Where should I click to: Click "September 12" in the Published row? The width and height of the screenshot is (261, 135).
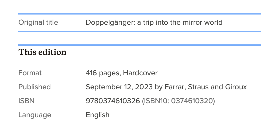(x=109, y=87)
